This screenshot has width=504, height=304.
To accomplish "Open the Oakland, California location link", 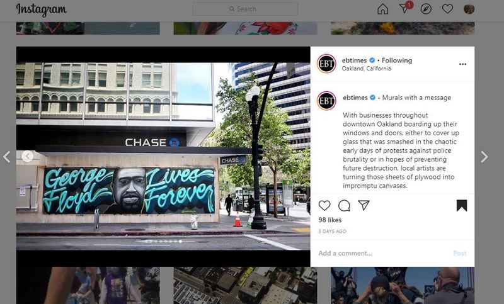I will click(x=366, y=69).
